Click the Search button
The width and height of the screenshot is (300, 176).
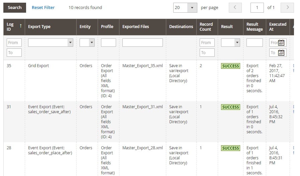[15, 7]
